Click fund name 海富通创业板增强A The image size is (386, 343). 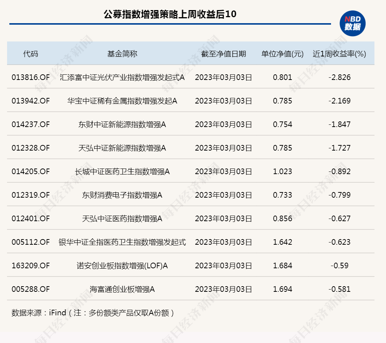pyautogui.click(x=122, y=290)
